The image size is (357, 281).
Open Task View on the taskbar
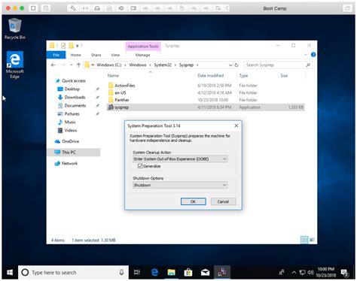(137, 272)
